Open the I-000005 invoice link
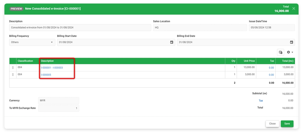 [46, 75]
